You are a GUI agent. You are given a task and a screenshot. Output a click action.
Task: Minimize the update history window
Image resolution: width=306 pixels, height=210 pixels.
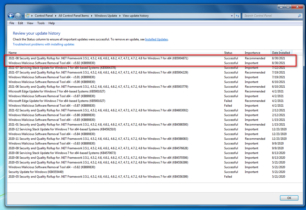point(281,7)
